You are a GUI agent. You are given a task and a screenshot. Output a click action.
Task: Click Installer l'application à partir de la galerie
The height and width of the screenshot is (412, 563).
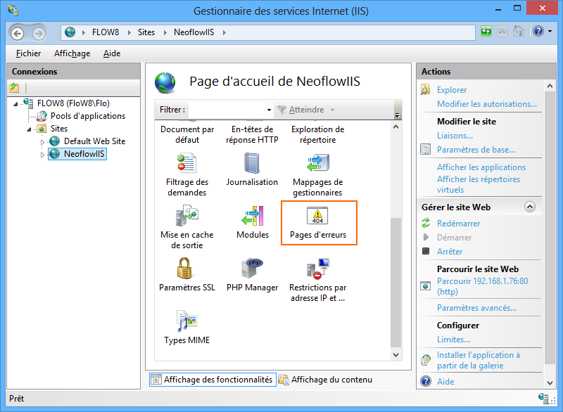(479, 360)
